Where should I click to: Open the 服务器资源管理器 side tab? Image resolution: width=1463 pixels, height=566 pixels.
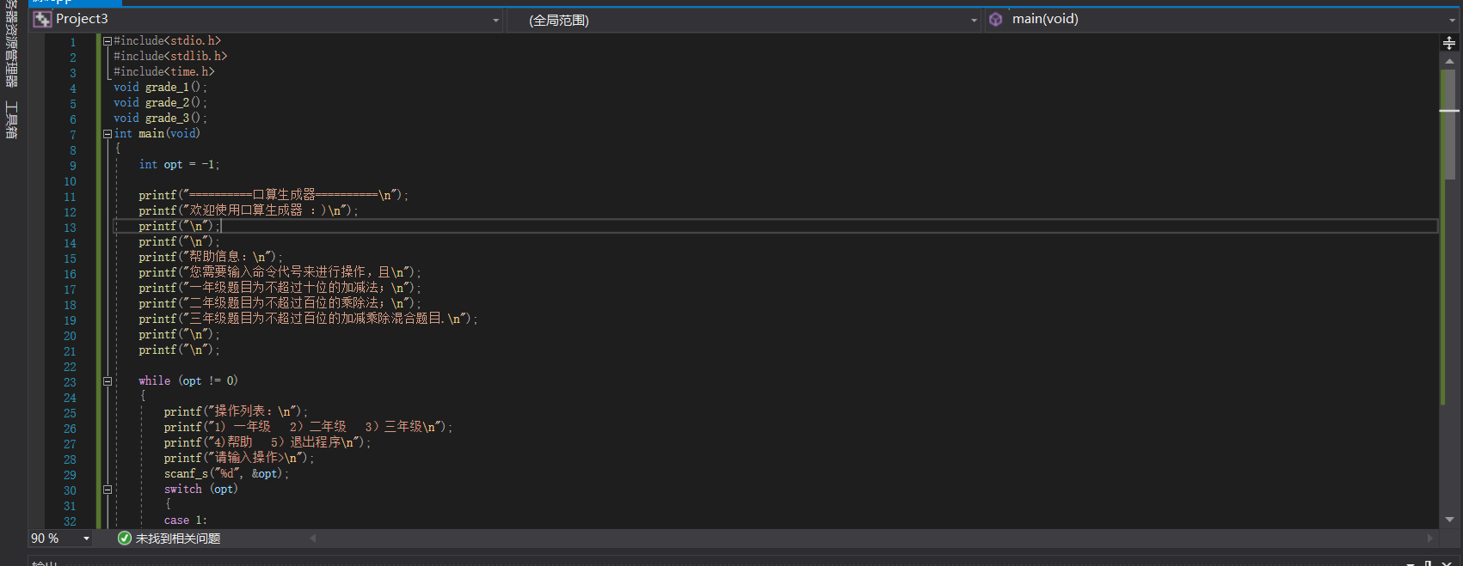pos(11,43)
